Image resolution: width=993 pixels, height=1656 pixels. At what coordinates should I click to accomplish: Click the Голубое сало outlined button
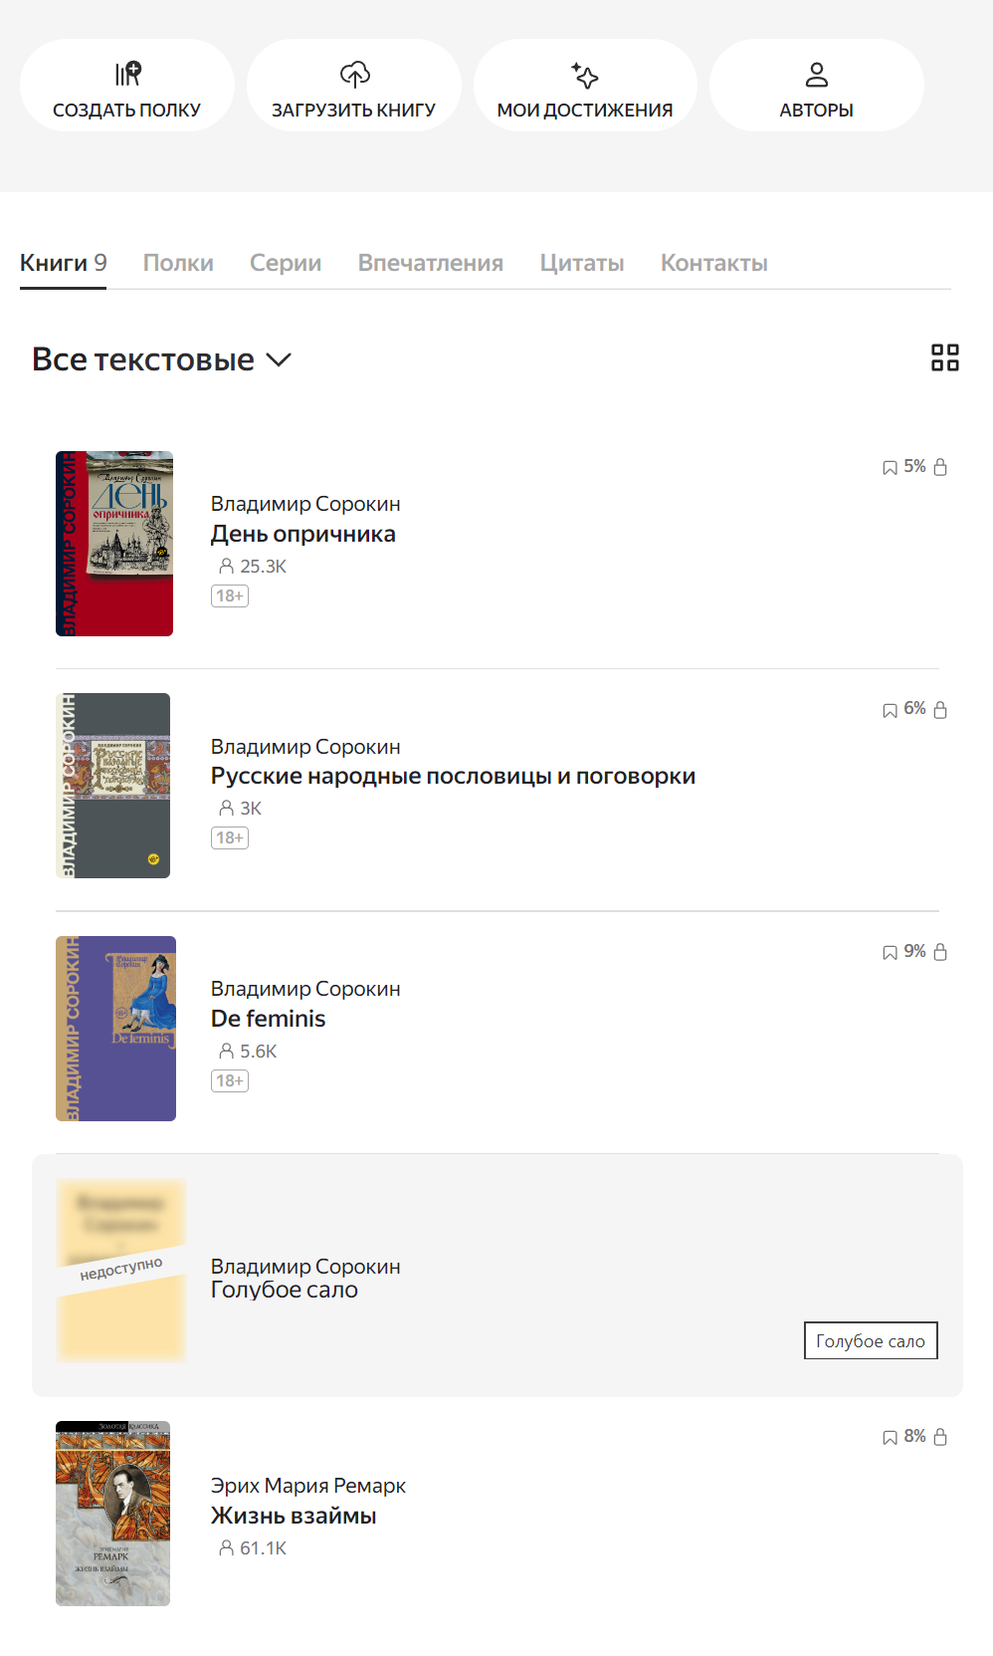871,1340
